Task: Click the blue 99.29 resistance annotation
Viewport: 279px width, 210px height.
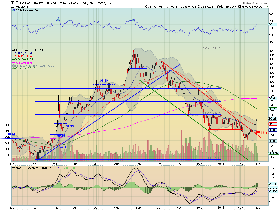Action: click(104, 80)
